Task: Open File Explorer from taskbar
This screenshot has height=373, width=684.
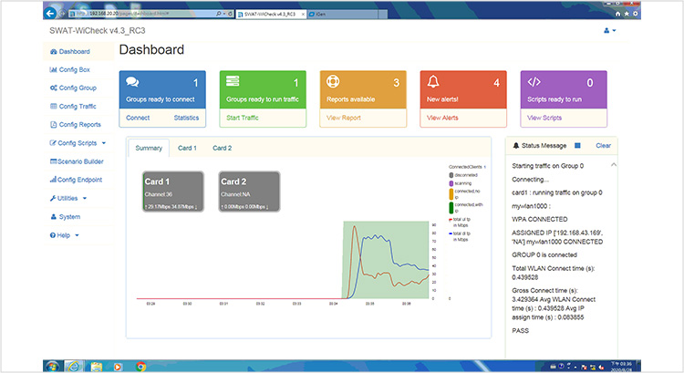Action: click(x=97, y=367)
